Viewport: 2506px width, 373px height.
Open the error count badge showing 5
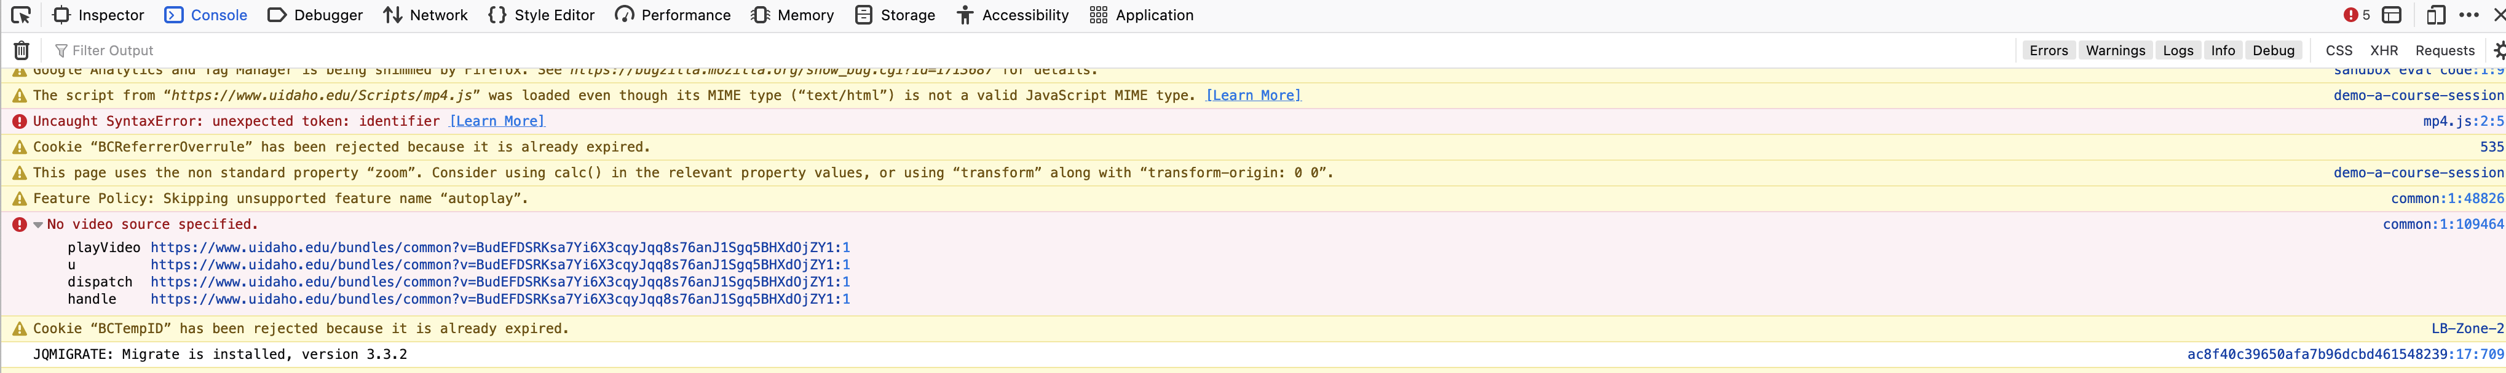pos(2356,15)
